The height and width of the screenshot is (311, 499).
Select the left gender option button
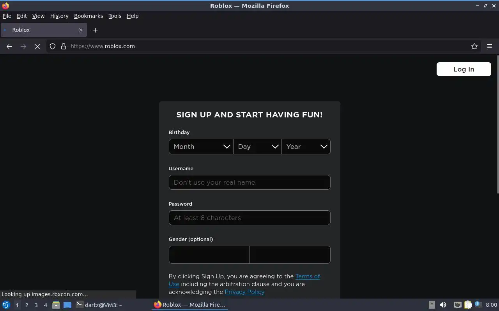pos(209,255)
